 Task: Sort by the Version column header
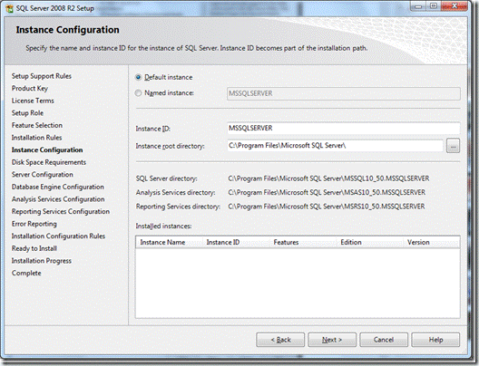432,242
